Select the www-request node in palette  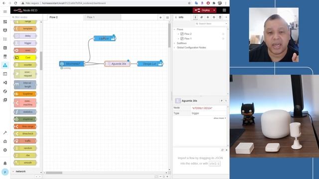click(x=25, y=74)
